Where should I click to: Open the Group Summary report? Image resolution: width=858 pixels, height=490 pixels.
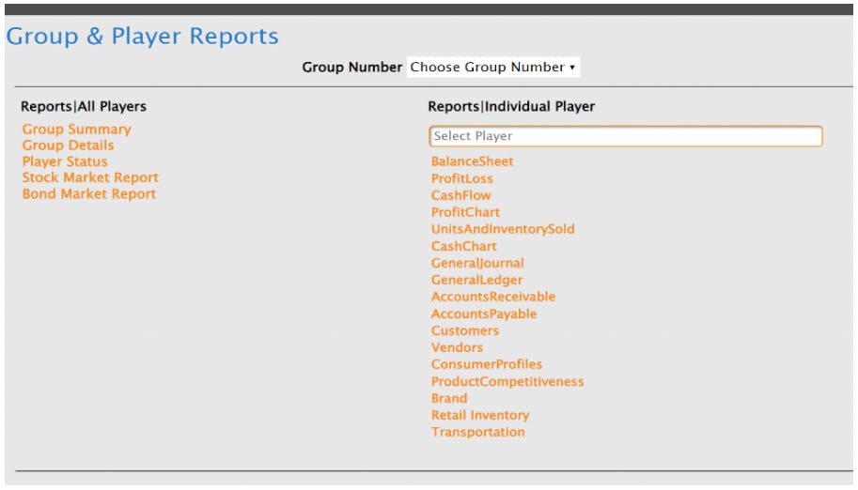click(x=77, y=130)
